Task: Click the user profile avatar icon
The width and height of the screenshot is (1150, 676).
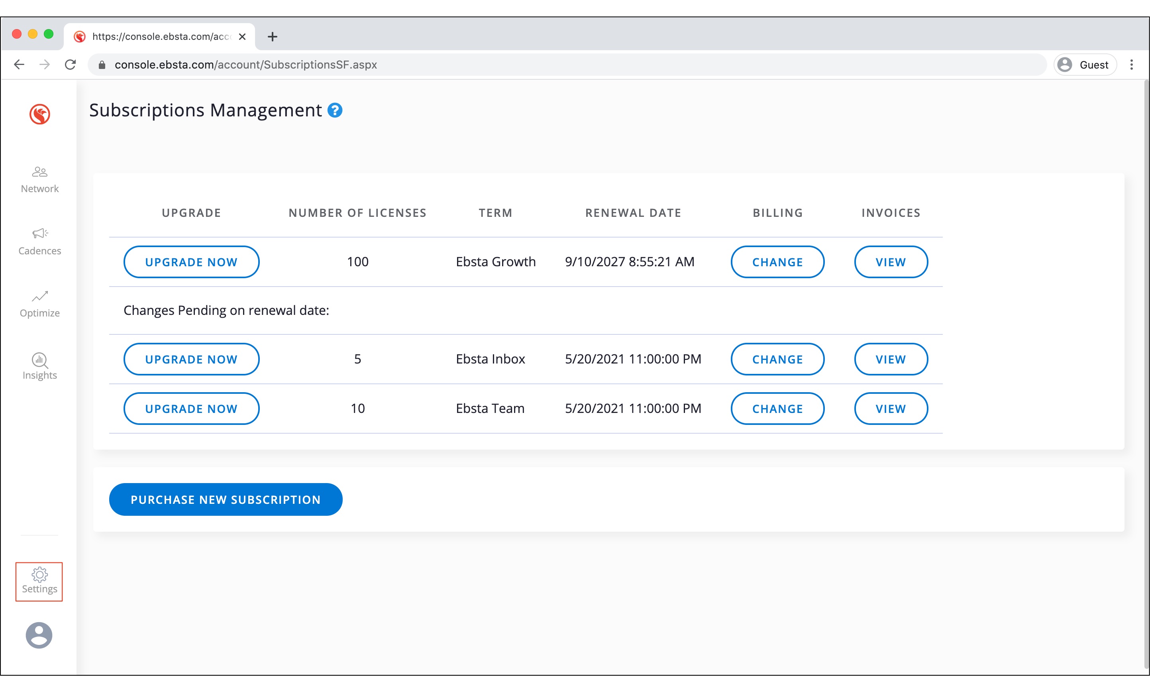Action: point(39,635)
